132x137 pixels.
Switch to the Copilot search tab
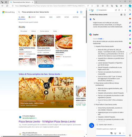click(32, 17)
